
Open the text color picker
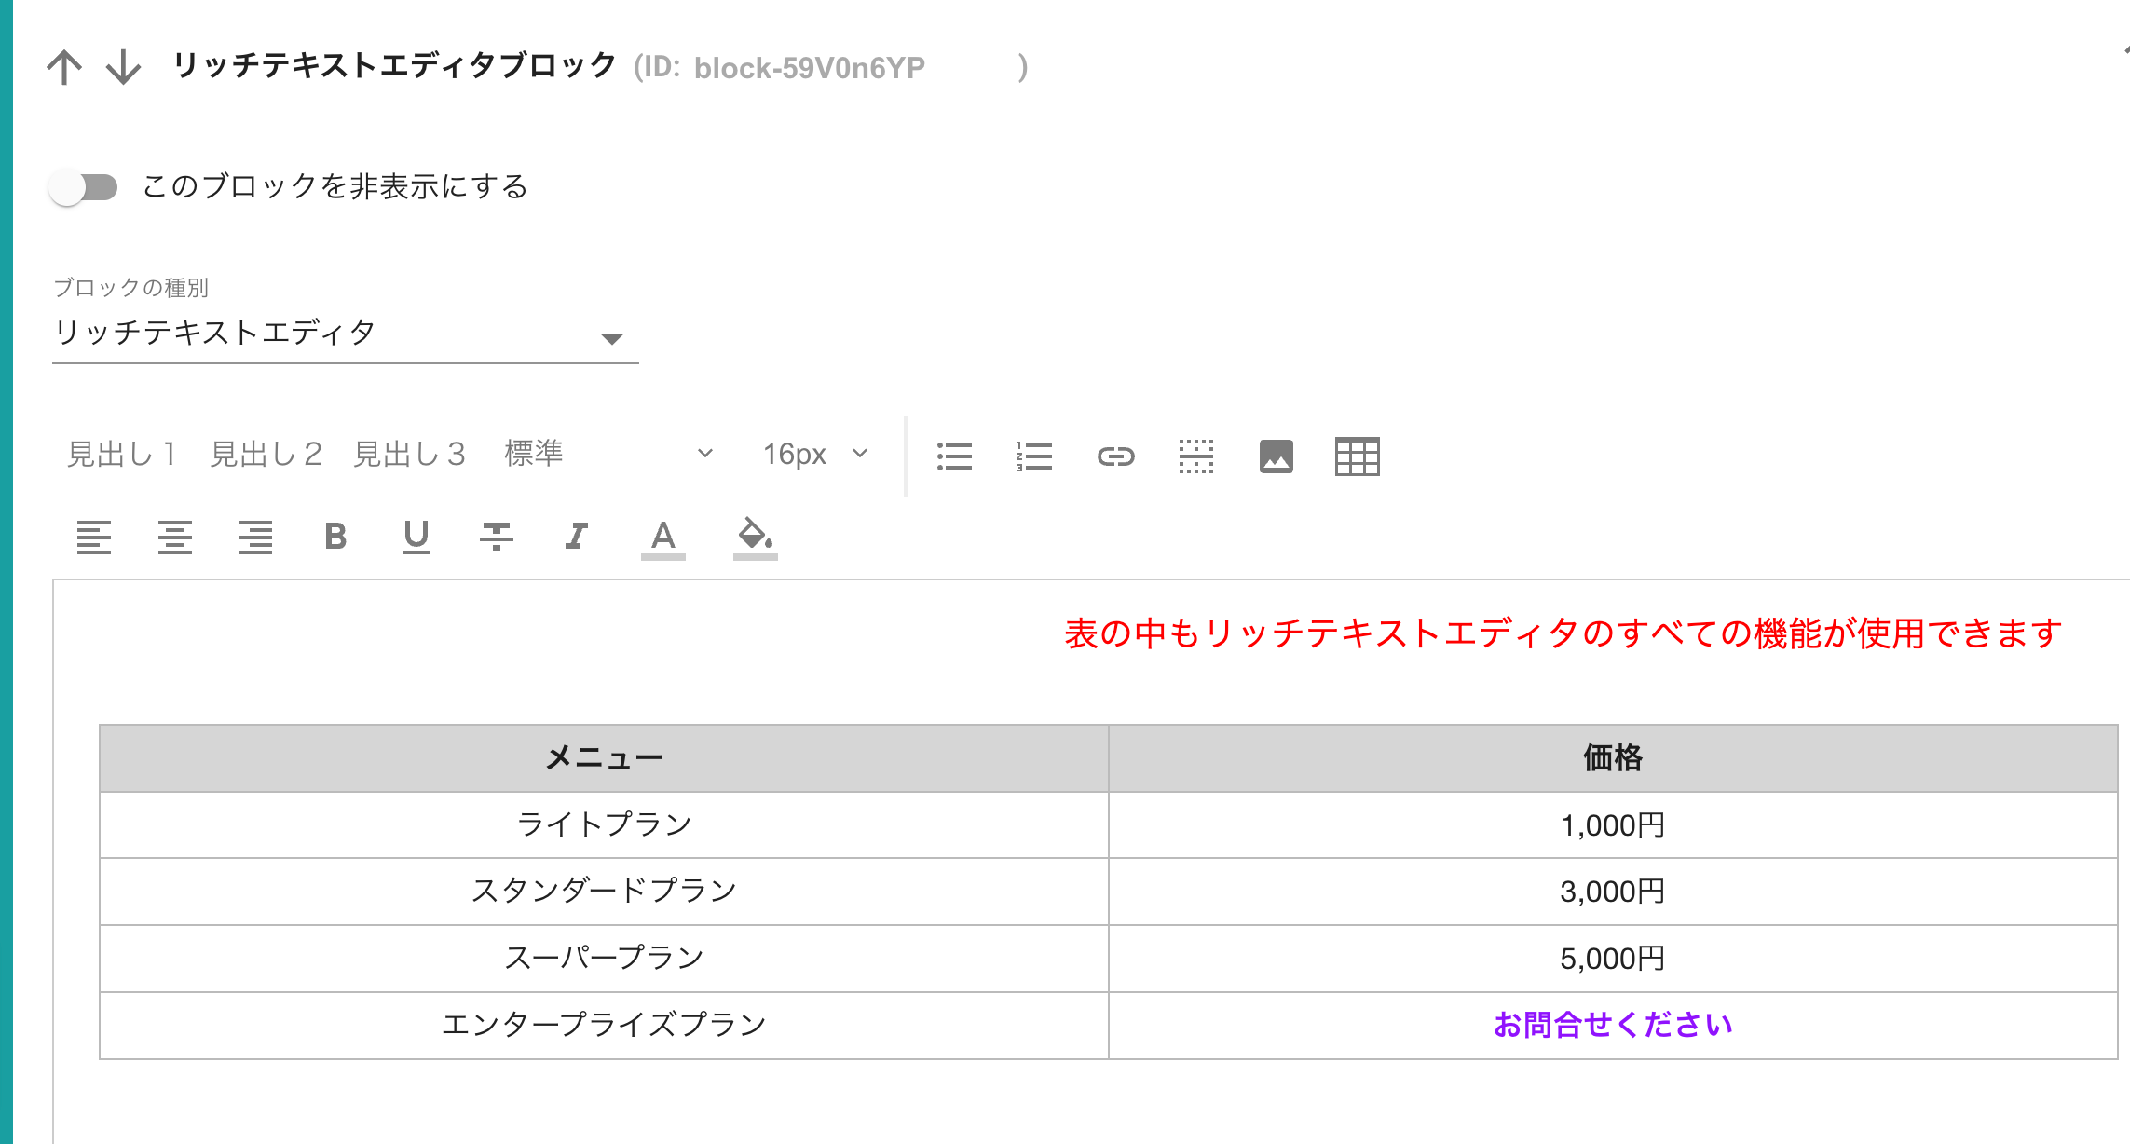point(662,538)
